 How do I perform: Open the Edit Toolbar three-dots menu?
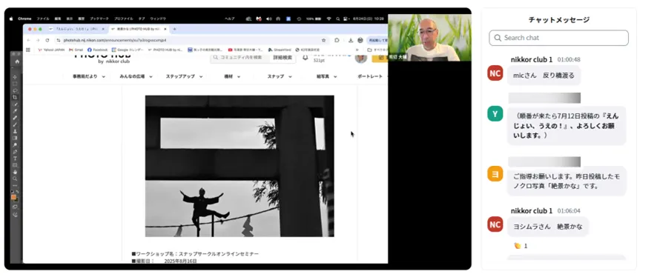pyautogui.click(x=15, y=185)
